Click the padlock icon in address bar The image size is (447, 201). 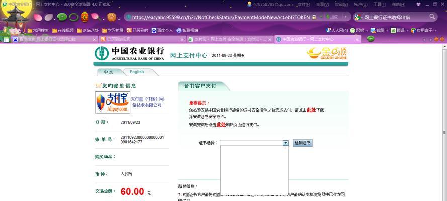click(x=314, y=17)
